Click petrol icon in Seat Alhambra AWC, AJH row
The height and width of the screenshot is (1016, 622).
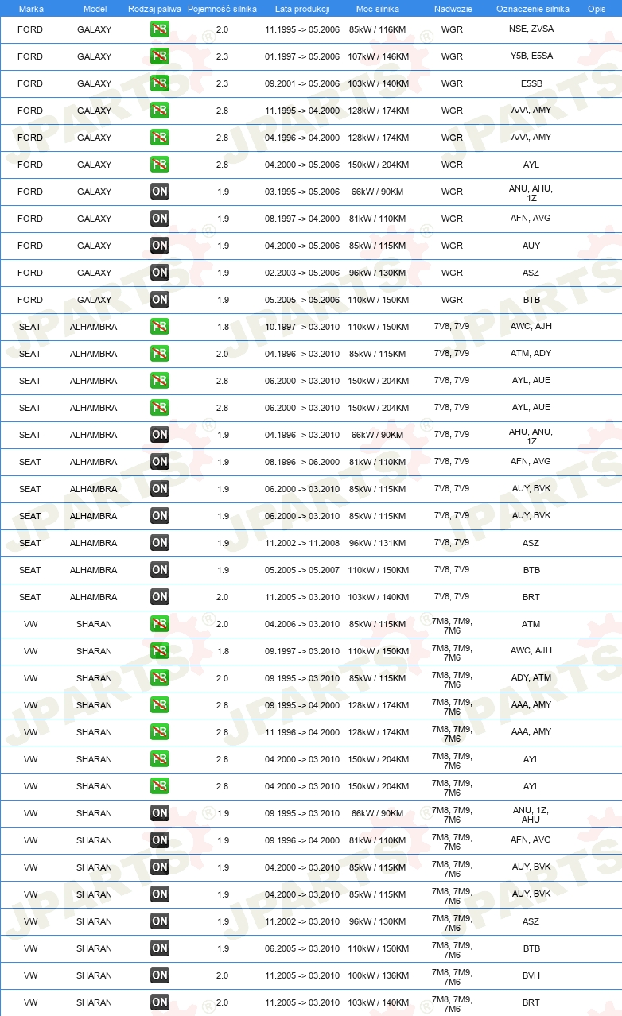pos(160,327)
